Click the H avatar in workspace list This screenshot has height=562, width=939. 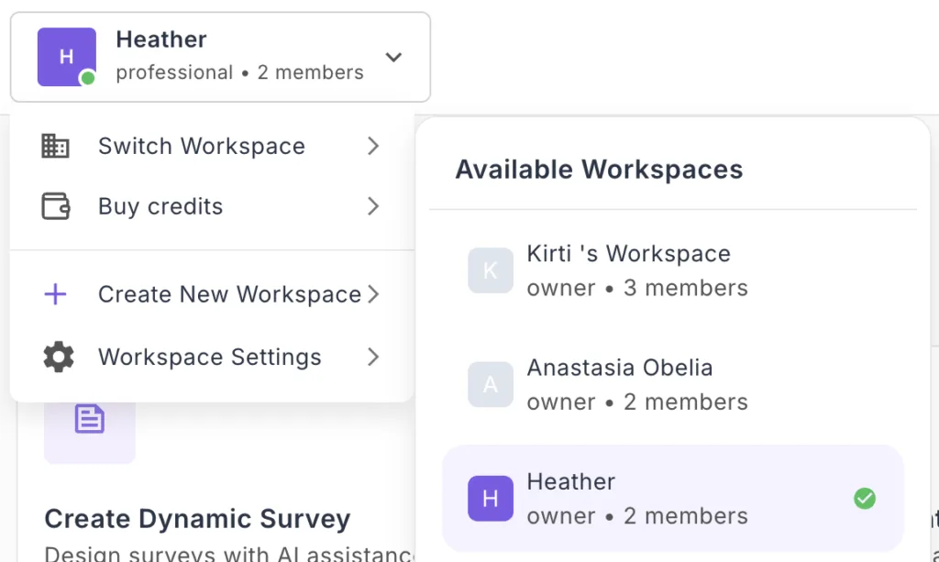[490, 498]
